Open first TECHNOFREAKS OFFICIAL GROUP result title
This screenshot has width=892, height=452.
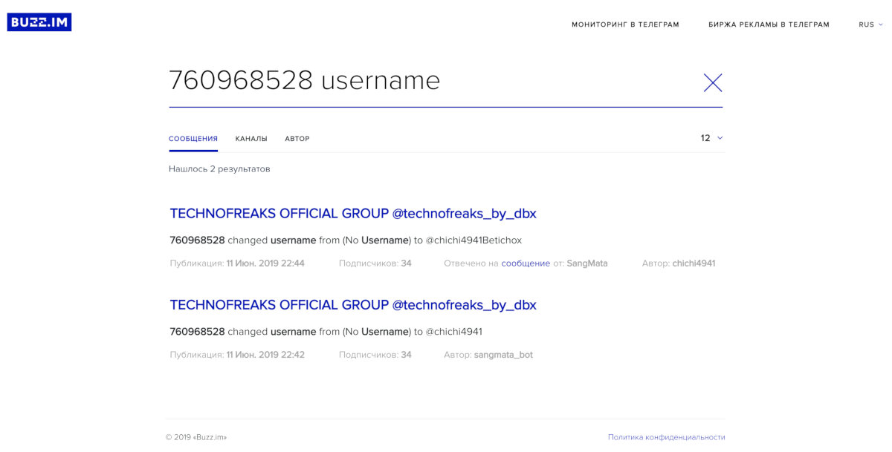(353, 214)
